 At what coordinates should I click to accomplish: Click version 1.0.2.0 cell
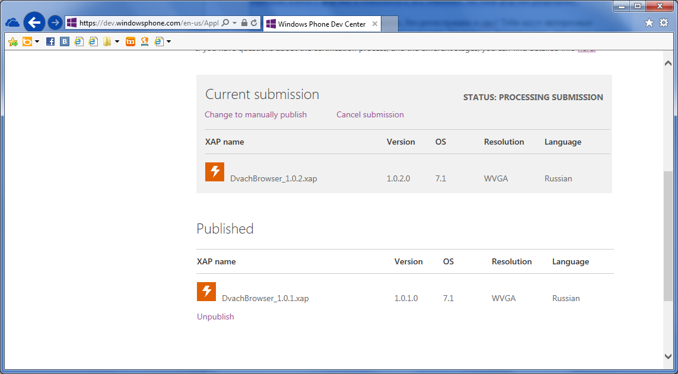point(398,179)
